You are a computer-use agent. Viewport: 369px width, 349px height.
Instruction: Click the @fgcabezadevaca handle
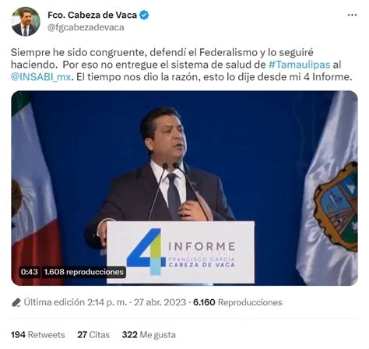(86, 27)
